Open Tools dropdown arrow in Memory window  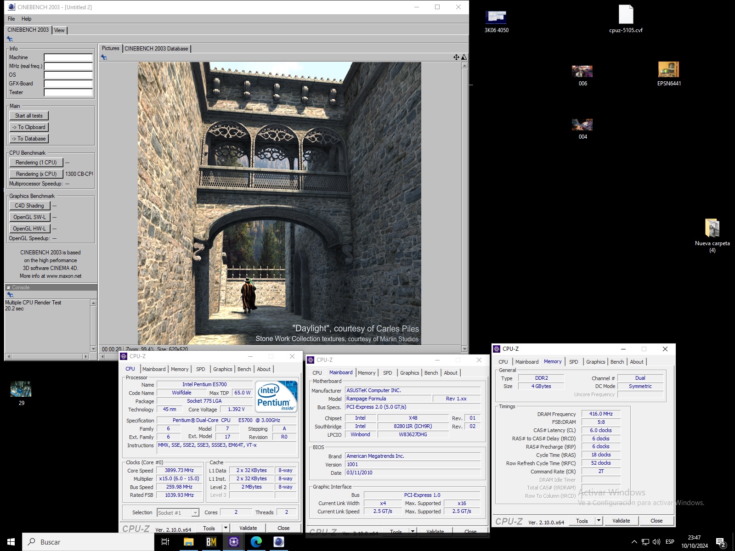coord(599,521)
